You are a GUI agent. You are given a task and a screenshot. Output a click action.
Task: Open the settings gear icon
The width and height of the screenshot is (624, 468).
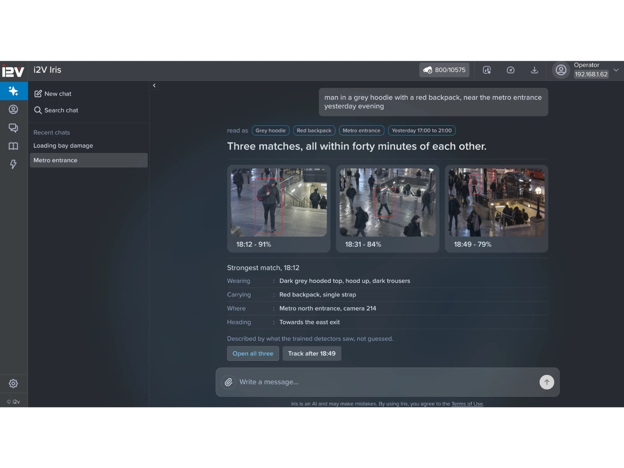[x=14, y=384]
